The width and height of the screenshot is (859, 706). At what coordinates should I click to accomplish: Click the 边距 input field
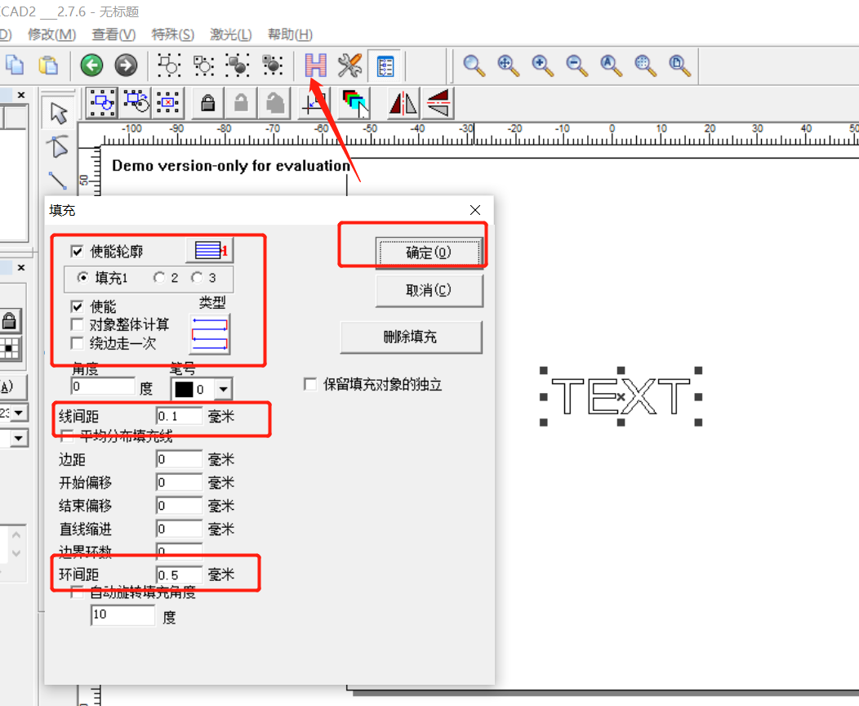(179, 459)
